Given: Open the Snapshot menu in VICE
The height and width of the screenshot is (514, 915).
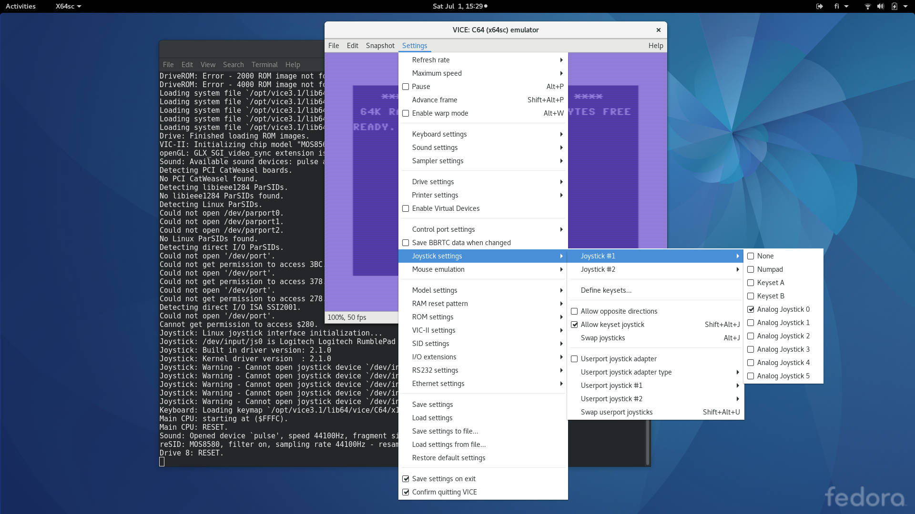Looking at the screenshot, I should 380,46.
